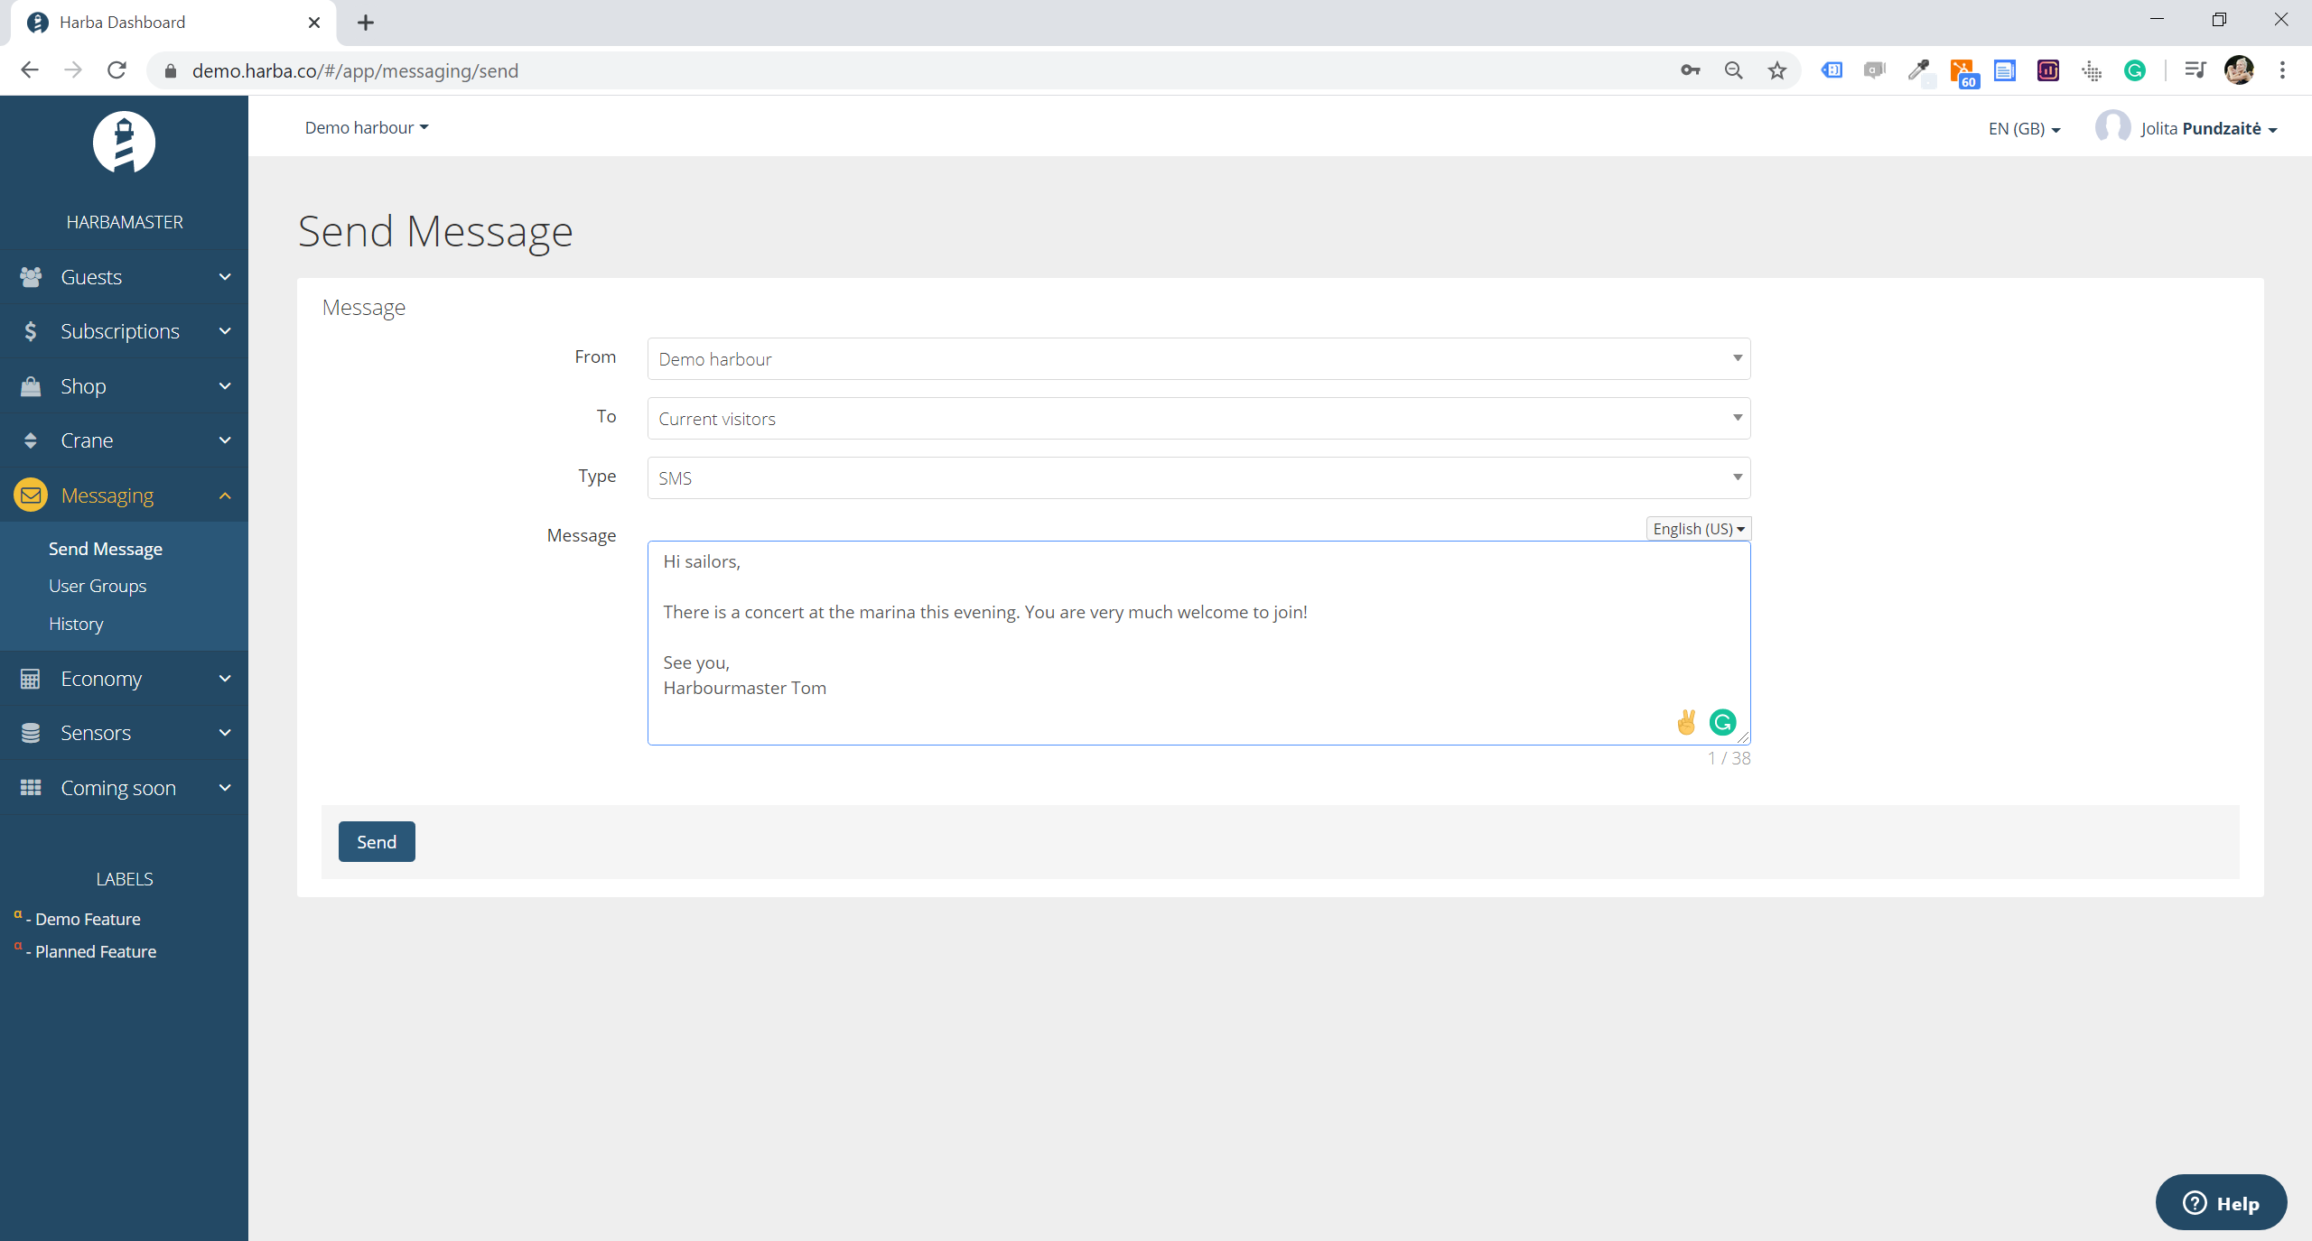Image resolution: width=2312 pixels, height=1241 pixels.
Task: Open the Help widget
Action: click(2220, 1202)
